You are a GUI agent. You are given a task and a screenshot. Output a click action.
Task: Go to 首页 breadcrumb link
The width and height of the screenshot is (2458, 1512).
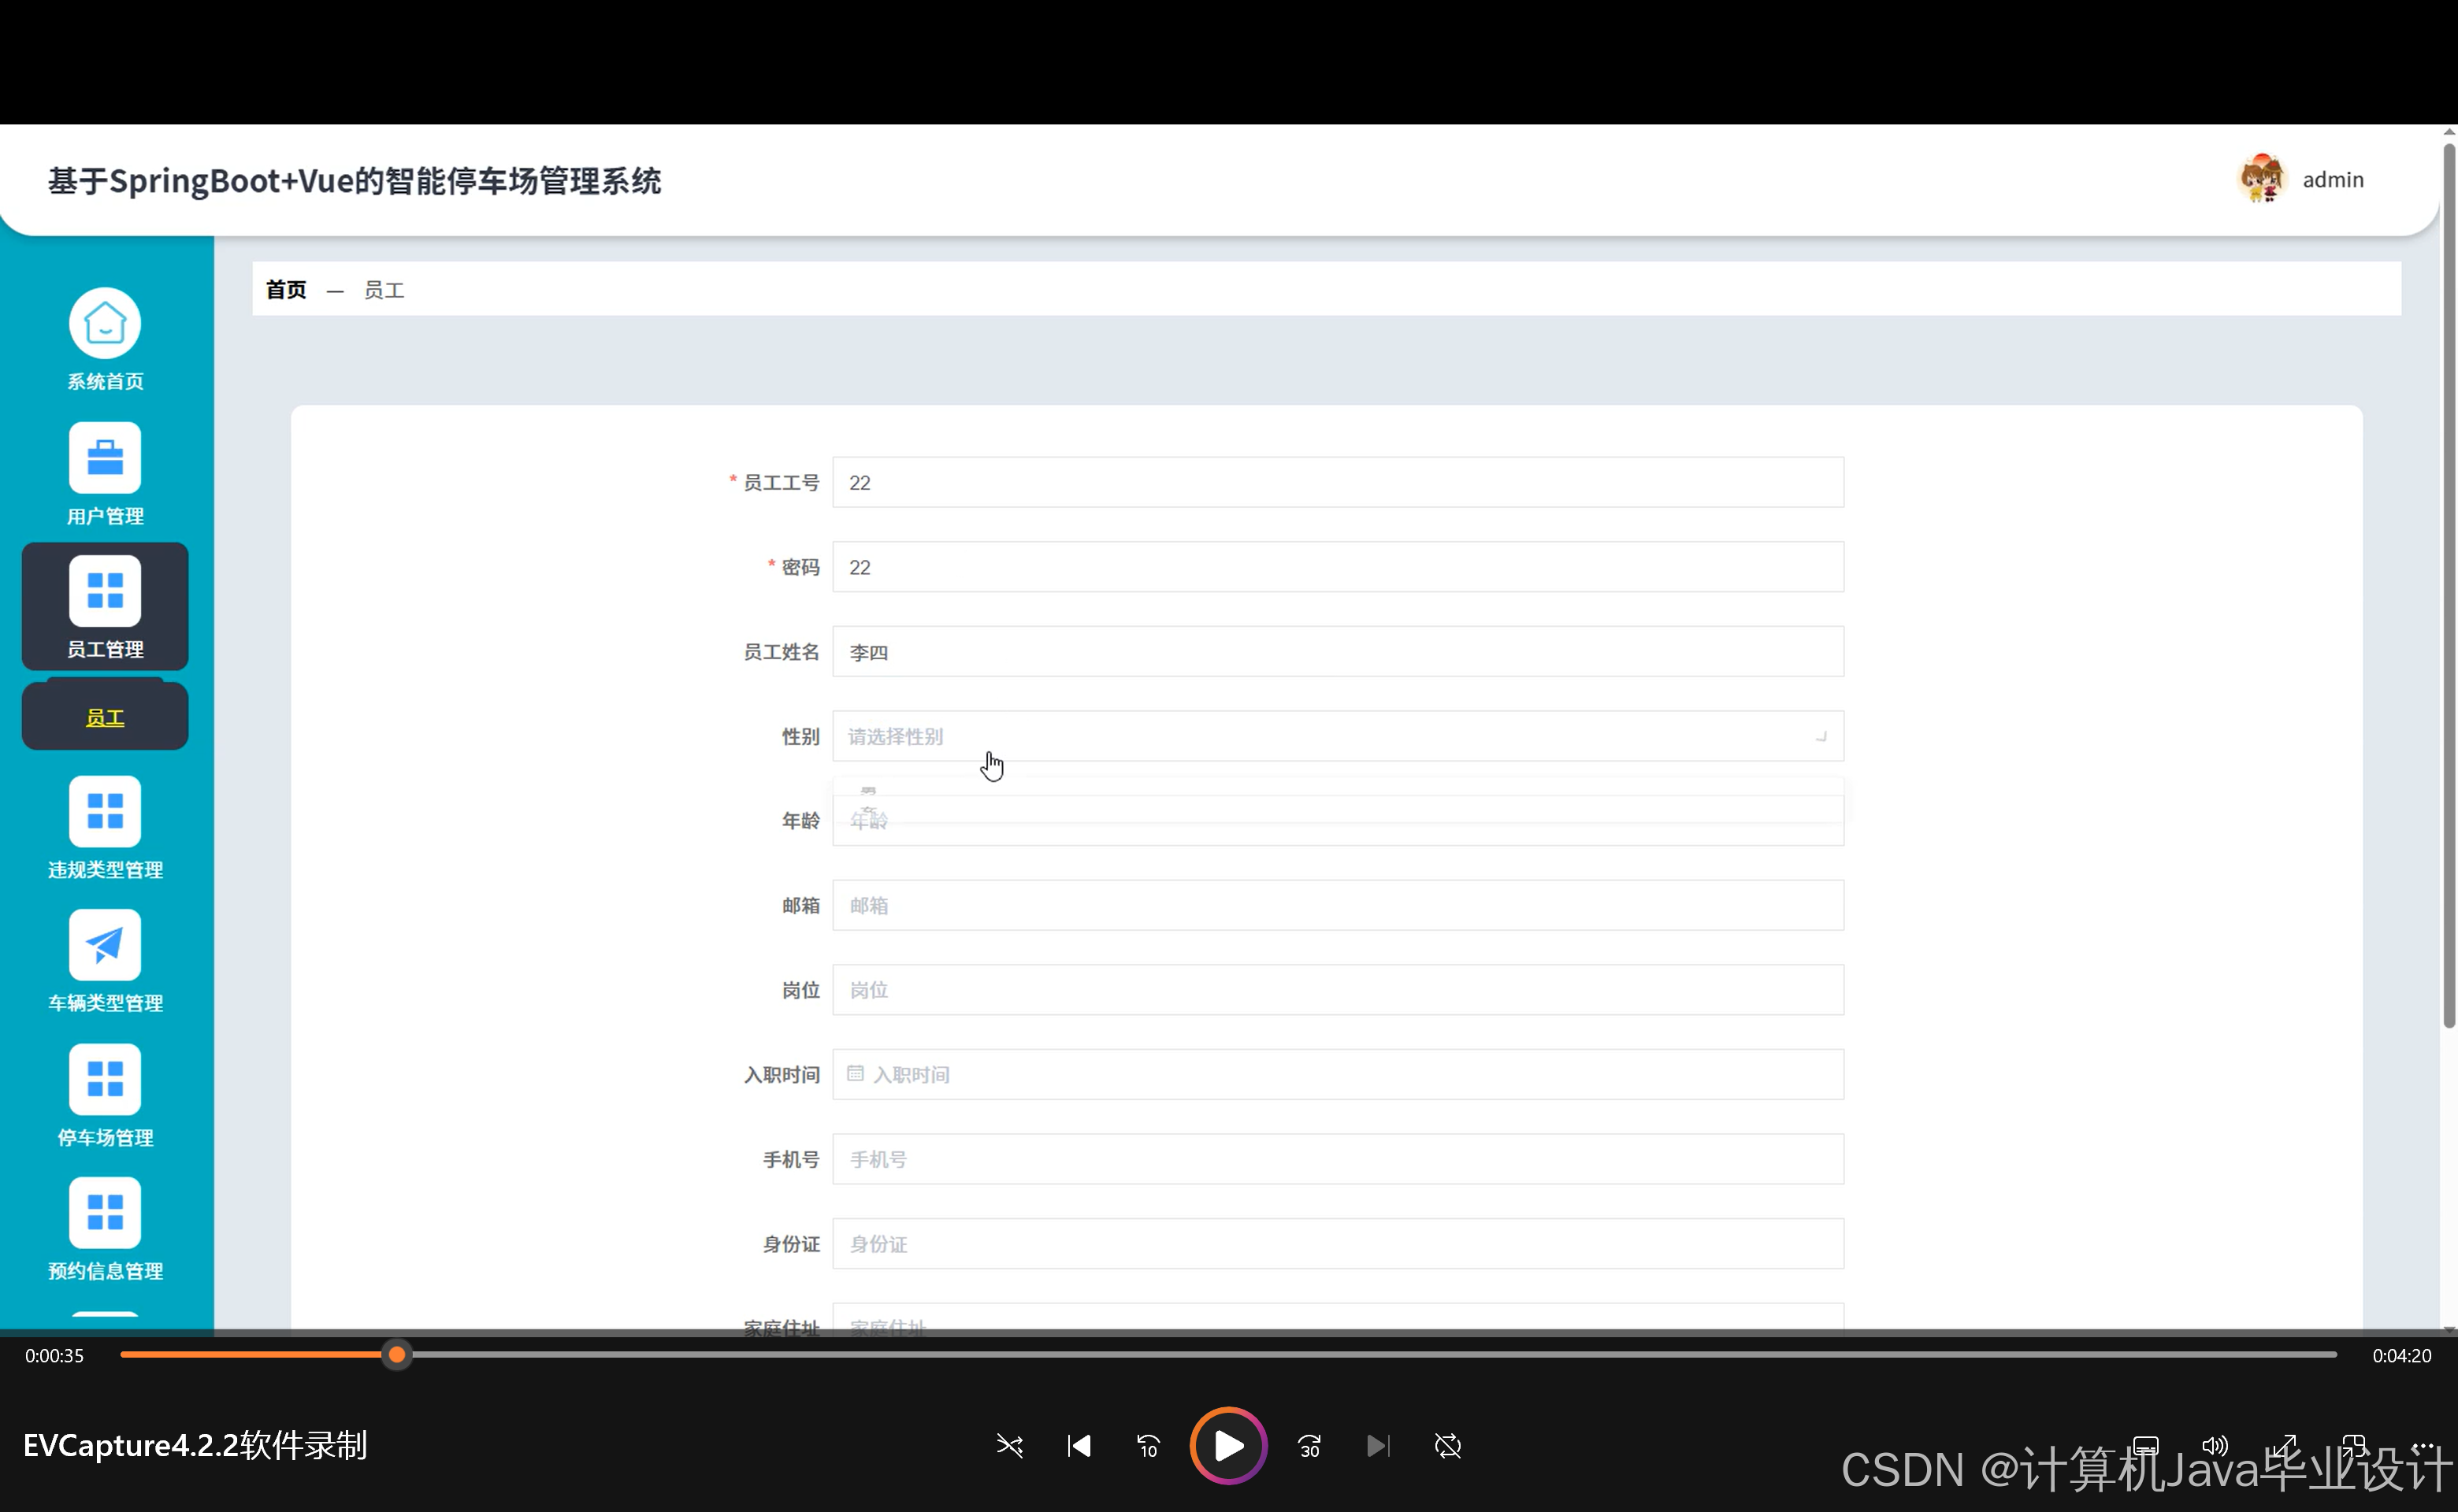(286, 290)
